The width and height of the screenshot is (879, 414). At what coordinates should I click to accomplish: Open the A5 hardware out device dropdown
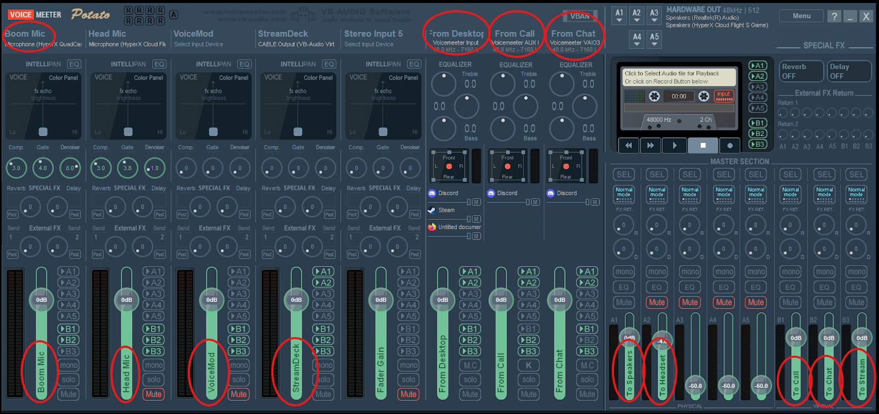pyautogui.click(x=654, y=40)
